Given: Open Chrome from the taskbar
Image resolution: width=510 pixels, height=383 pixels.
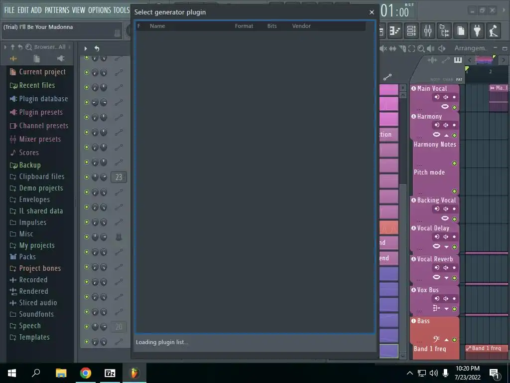Looking at the screenshot, I should pyautogui.click(x=86, y=373).
